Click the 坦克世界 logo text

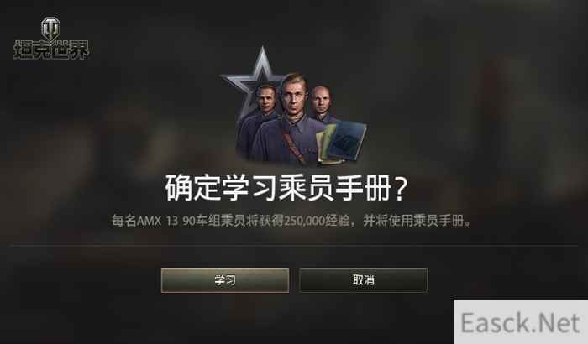(51, 50)
